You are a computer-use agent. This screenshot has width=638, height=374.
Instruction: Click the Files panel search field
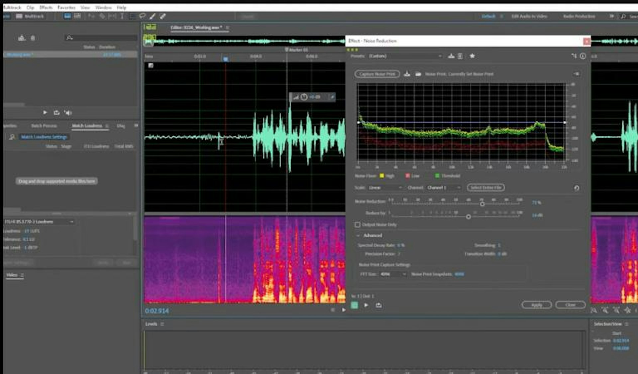pyautogui.click(x=101, y=38)
